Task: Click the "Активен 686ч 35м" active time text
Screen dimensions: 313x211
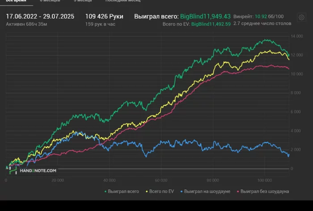Action: click(x=26, y=24)
